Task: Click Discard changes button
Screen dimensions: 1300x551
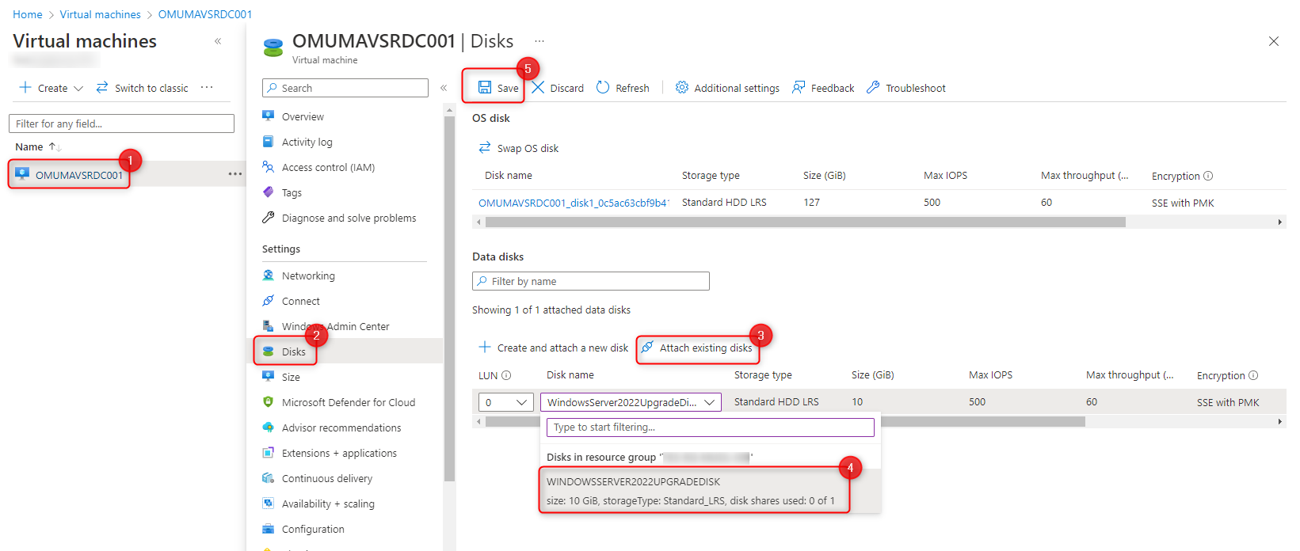Action: point(558,88)
